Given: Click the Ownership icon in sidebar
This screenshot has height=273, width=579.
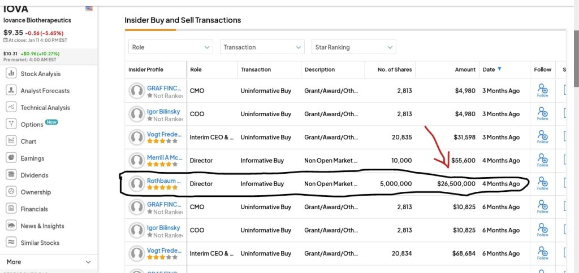Looking at the screenshot, I should point(11,192).
